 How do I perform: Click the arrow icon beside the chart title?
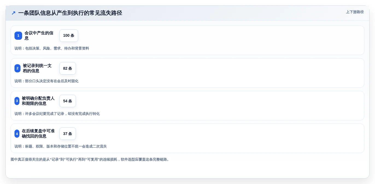[x=13, y=13]
